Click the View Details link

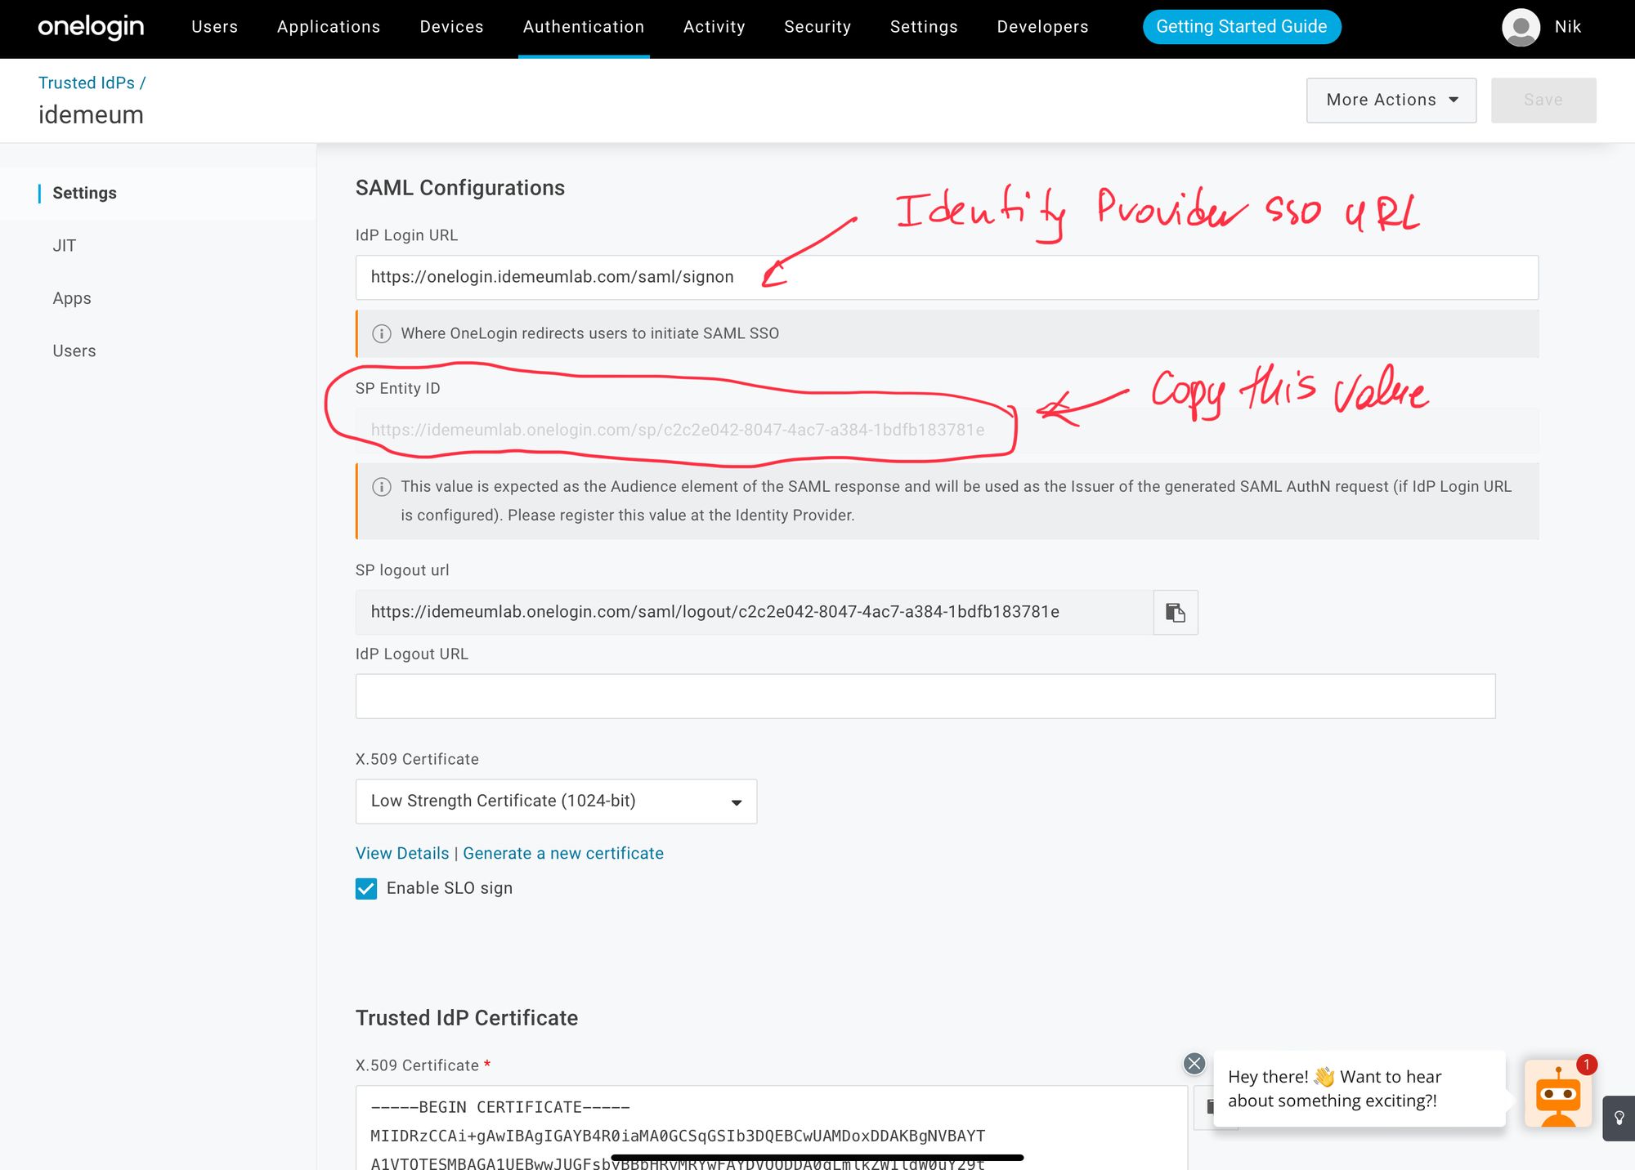tap(402, 853)
